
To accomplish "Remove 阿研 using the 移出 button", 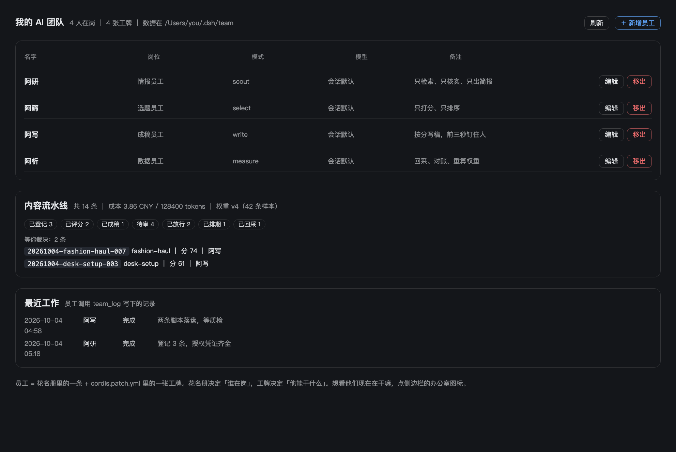I will 639,82.
